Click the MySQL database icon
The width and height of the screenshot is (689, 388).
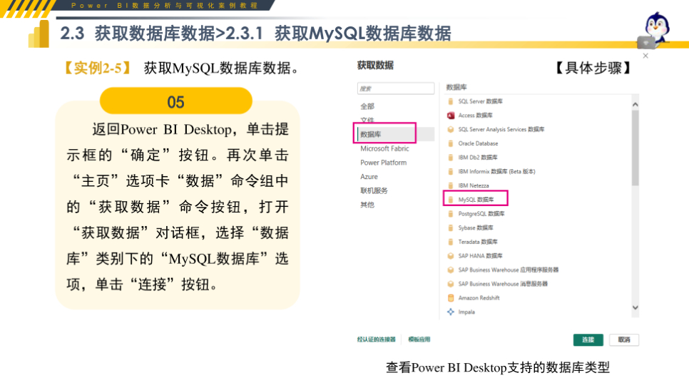coord(450,200)
